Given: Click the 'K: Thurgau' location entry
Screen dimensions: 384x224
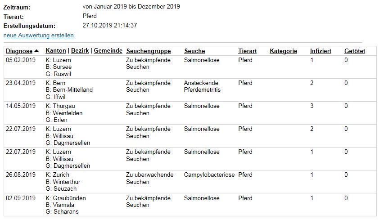Looking at the screenshot, I should pos(60,106).
